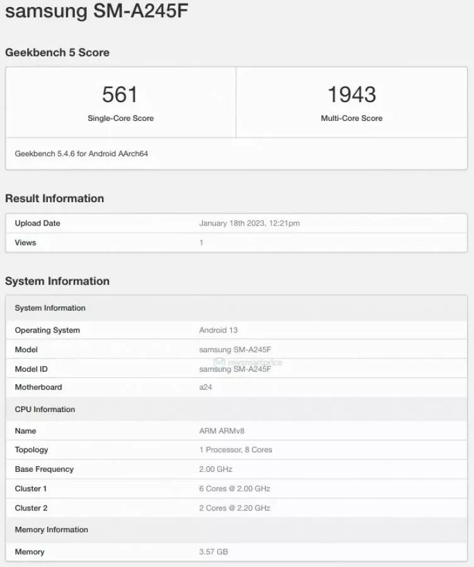This screenshot has height=567, width=474.
Task: Click the Views count value 1
Action: (x=201, y=243)
